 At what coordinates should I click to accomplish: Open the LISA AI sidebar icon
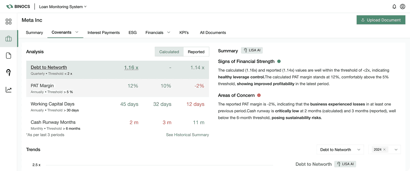8,72
